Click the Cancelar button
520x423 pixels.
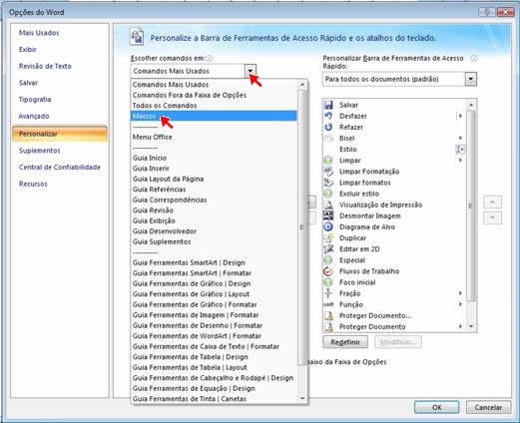coord(488,407)
